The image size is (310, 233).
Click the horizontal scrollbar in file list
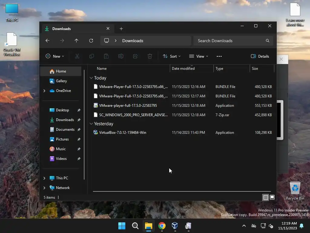(182, 191)
